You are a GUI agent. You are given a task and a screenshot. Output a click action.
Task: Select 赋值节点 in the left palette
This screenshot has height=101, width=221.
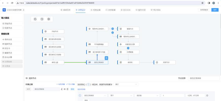(x=12, y=53)
